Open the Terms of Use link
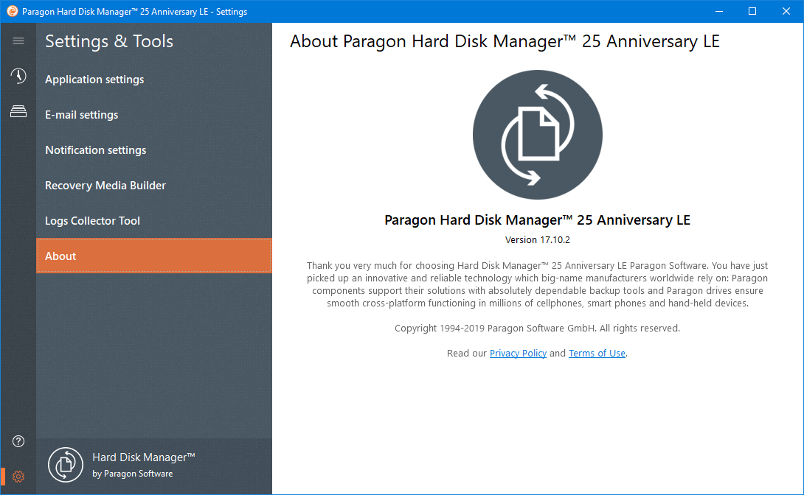 pos(597,354)
